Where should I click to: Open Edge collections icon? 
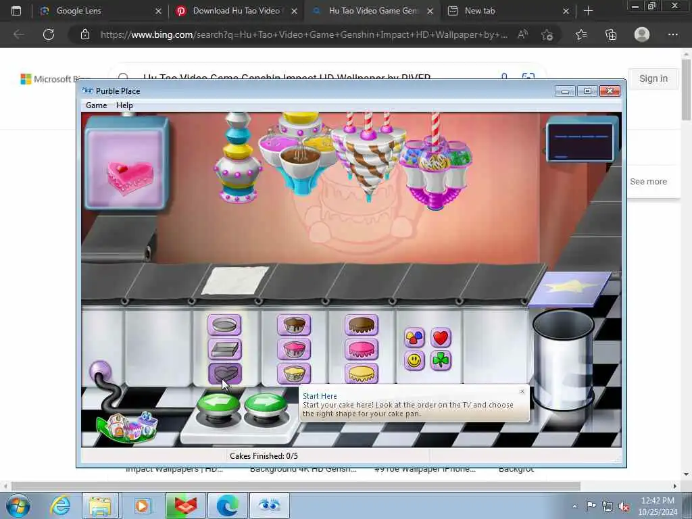611,34
